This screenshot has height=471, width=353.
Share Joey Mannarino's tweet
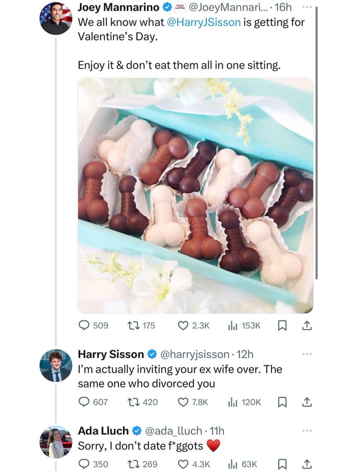(x=306, y=326)
